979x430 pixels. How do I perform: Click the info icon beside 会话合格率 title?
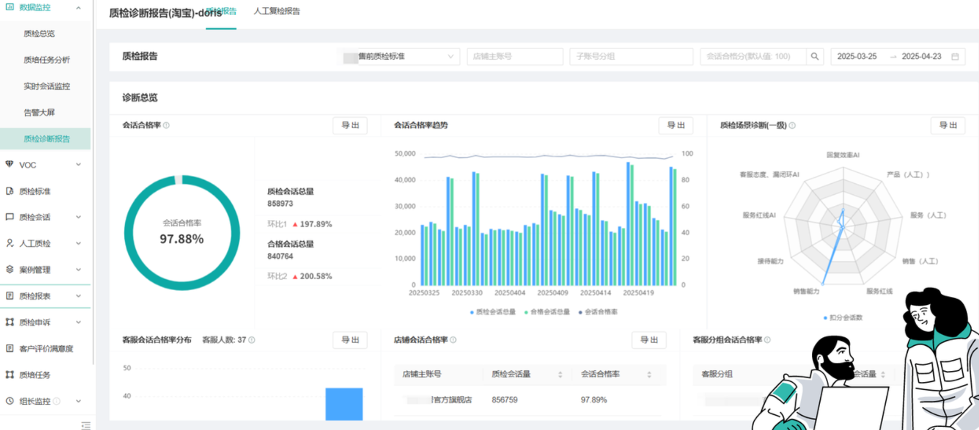point(166,125)
